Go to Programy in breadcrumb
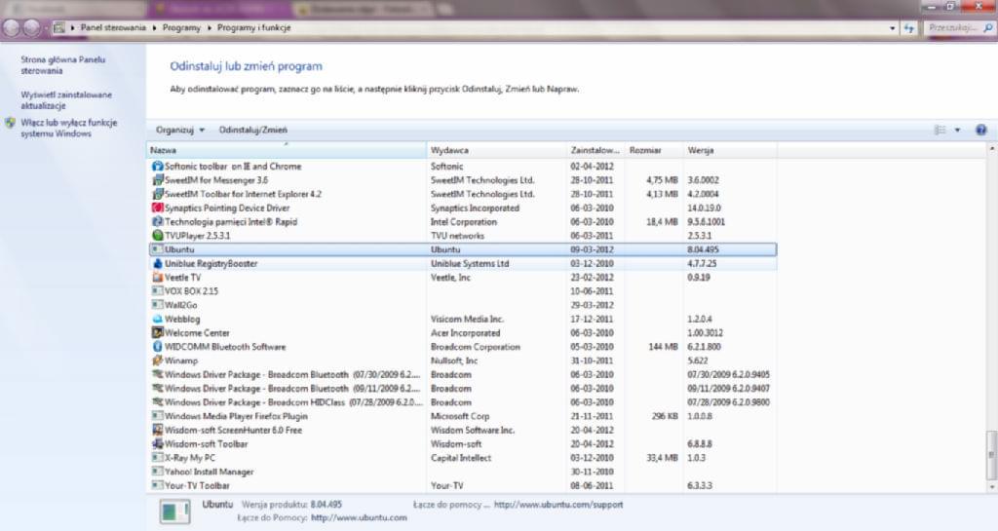Viewport: 998px width, 531px height. click(181, 28)
